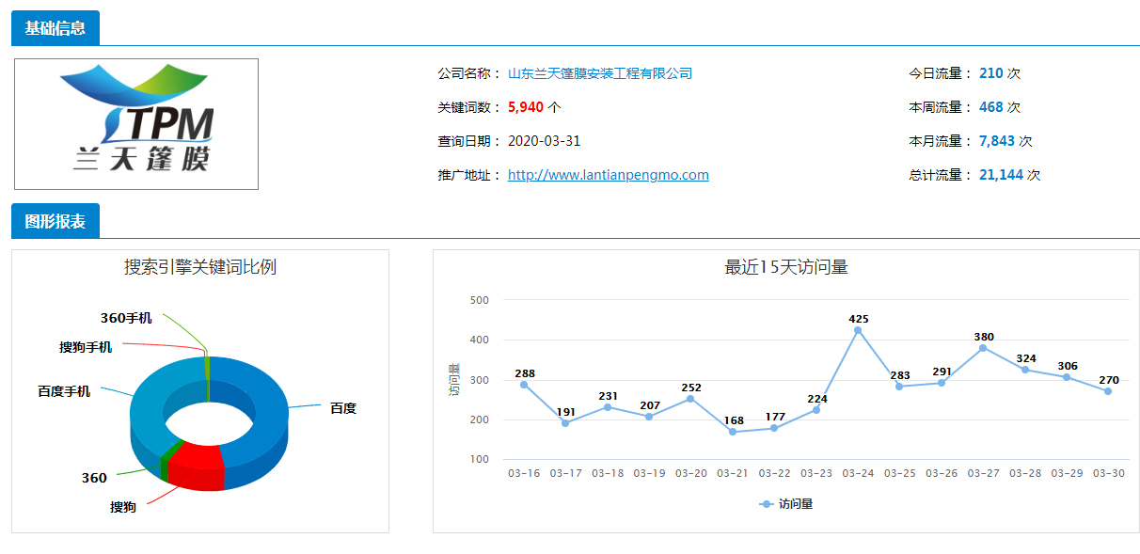Select the 百度手机 donut label

coord(64,391)
